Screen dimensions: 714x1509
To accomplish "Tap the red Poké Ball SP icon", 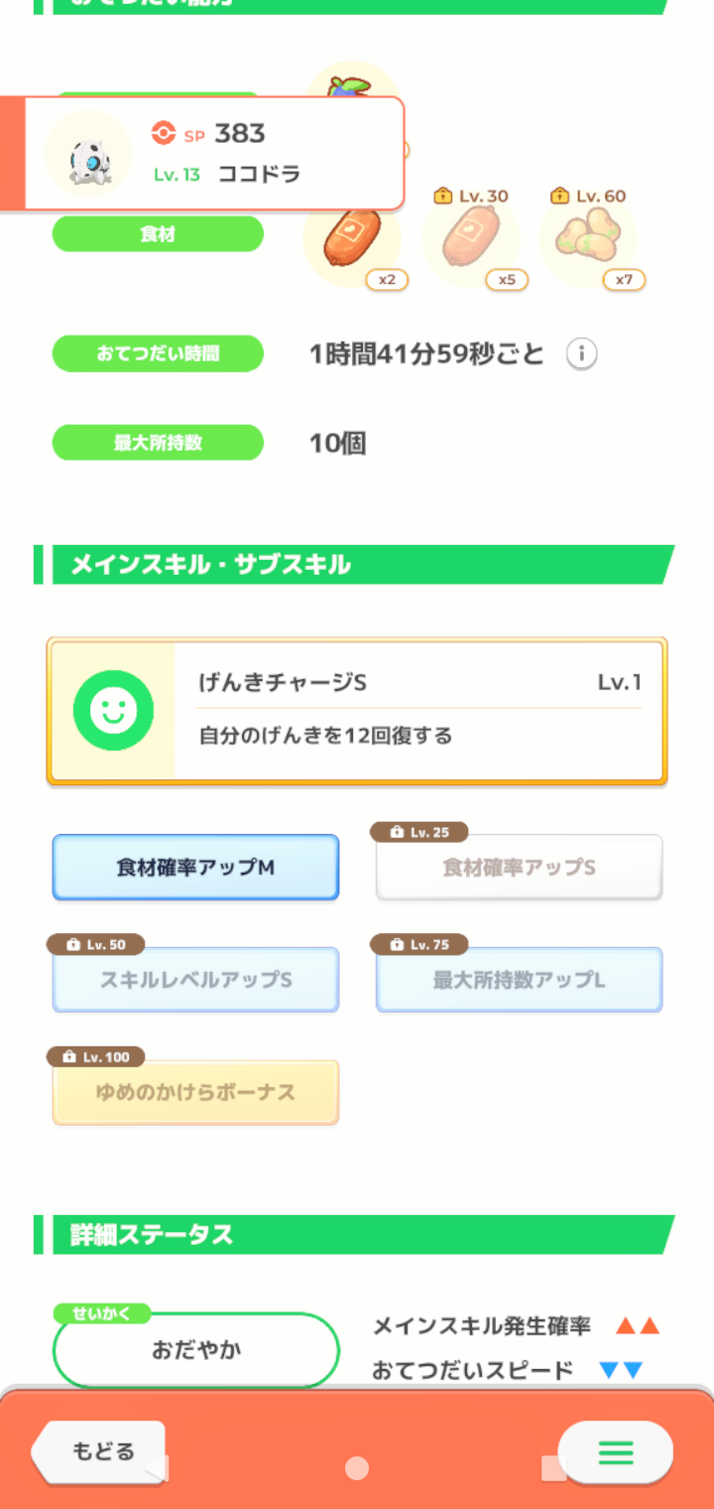I will (x=164, y=133).
